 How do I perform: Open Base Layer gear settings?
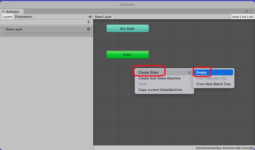point(89,29)
